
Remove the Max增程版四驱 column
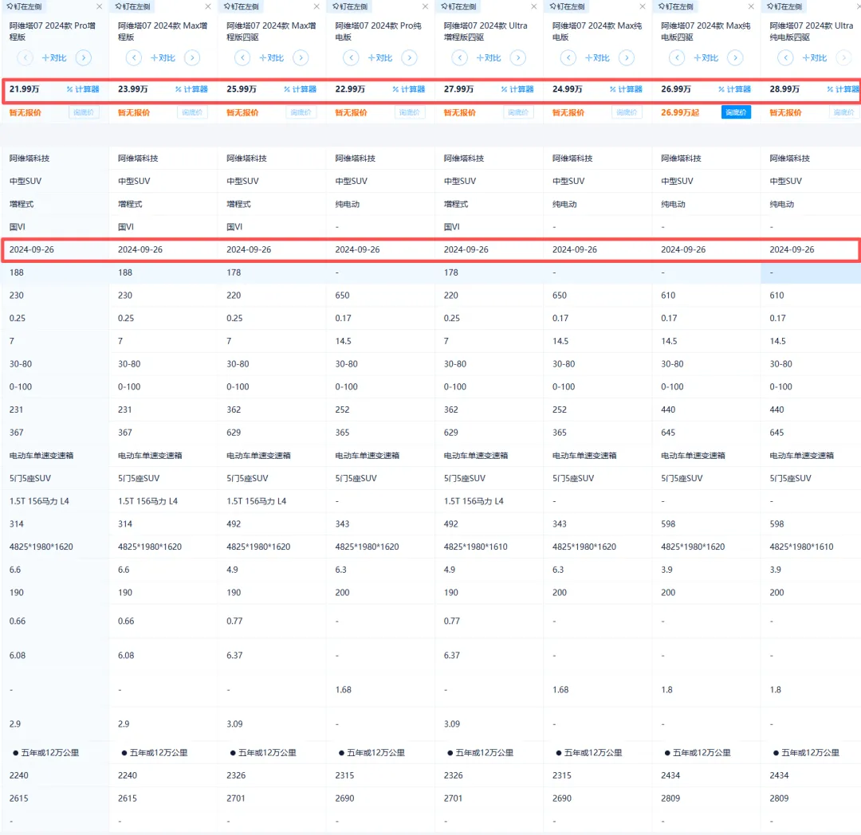(316, 6)
